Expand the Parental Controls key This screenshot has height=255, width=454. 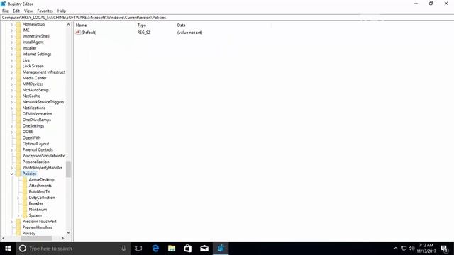coord(12,150)
